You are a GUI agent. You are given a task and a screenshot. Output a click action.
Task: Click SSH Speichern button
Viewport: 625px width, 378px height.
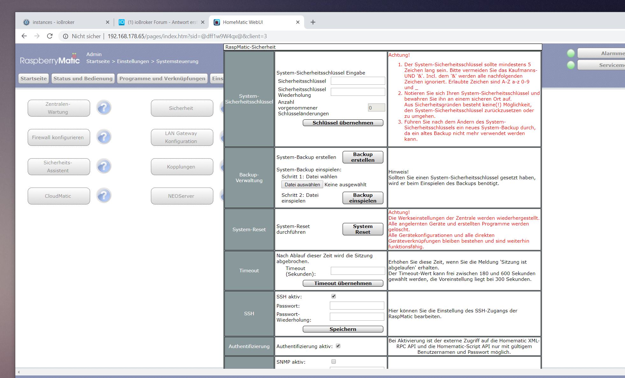(343, 329)
